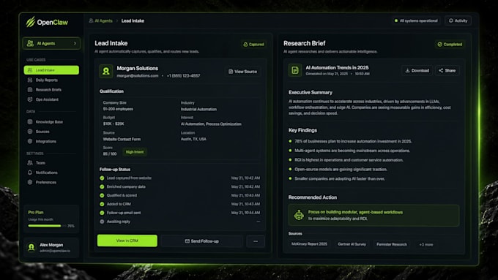Open Ops Assistant use case

point(47,99)
